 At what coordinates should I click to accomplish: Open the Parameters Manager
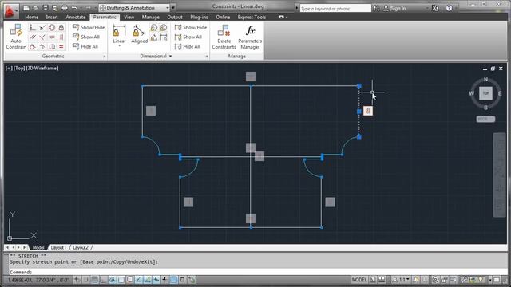click(250, 37)
